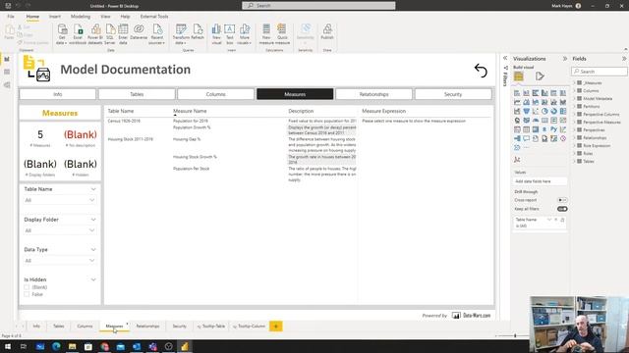Expand the _Measures table in Fields

point(574,82)
